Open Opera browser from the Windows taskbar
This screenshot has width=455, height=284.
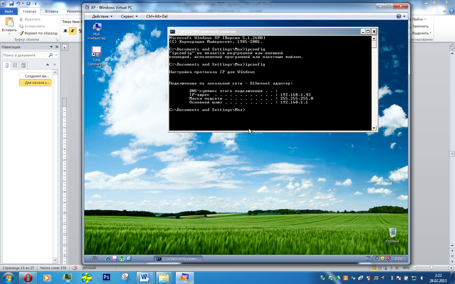pos(28,278)
